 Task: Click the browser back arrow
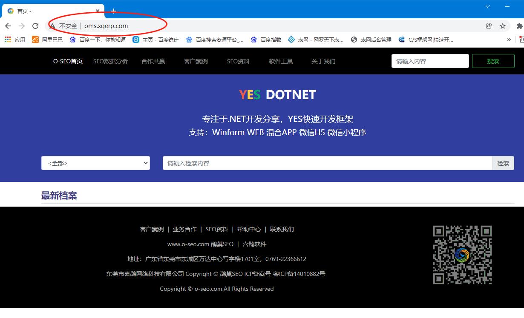[x=8, y=26]
